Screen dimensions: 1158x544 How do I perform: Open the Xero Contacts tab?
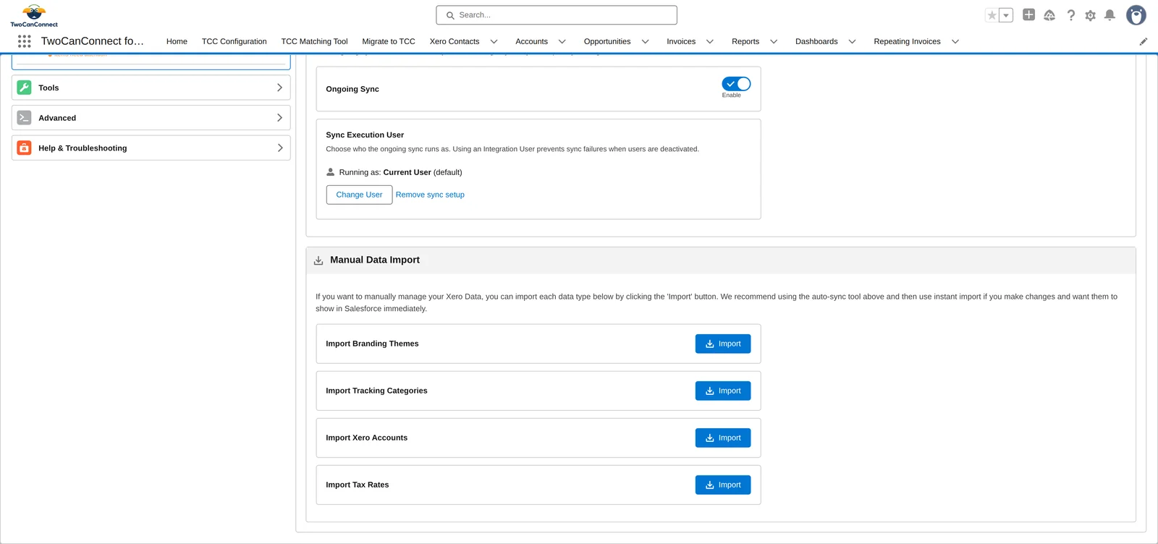(x=455, y=41)
